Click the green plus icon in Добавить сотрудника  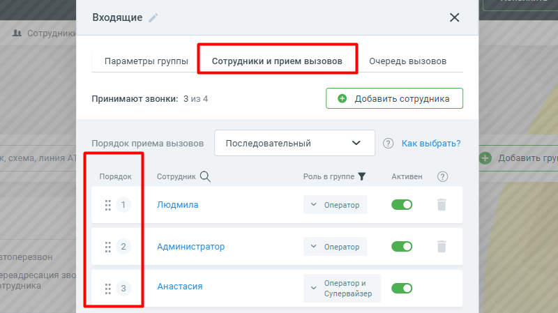click(x=342, y=98)
